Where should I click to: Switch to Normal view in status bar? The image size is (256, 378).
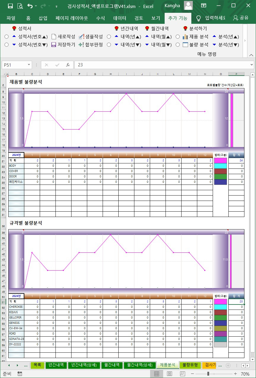click(157, 374)
